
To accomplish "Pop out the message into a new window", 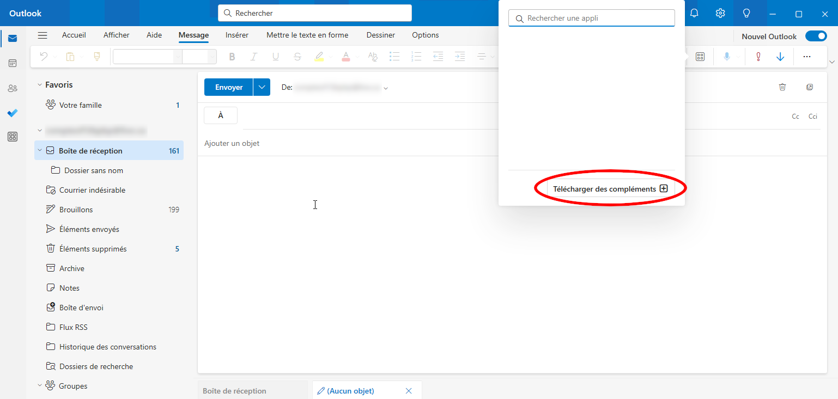I will (x=810, y=87).
